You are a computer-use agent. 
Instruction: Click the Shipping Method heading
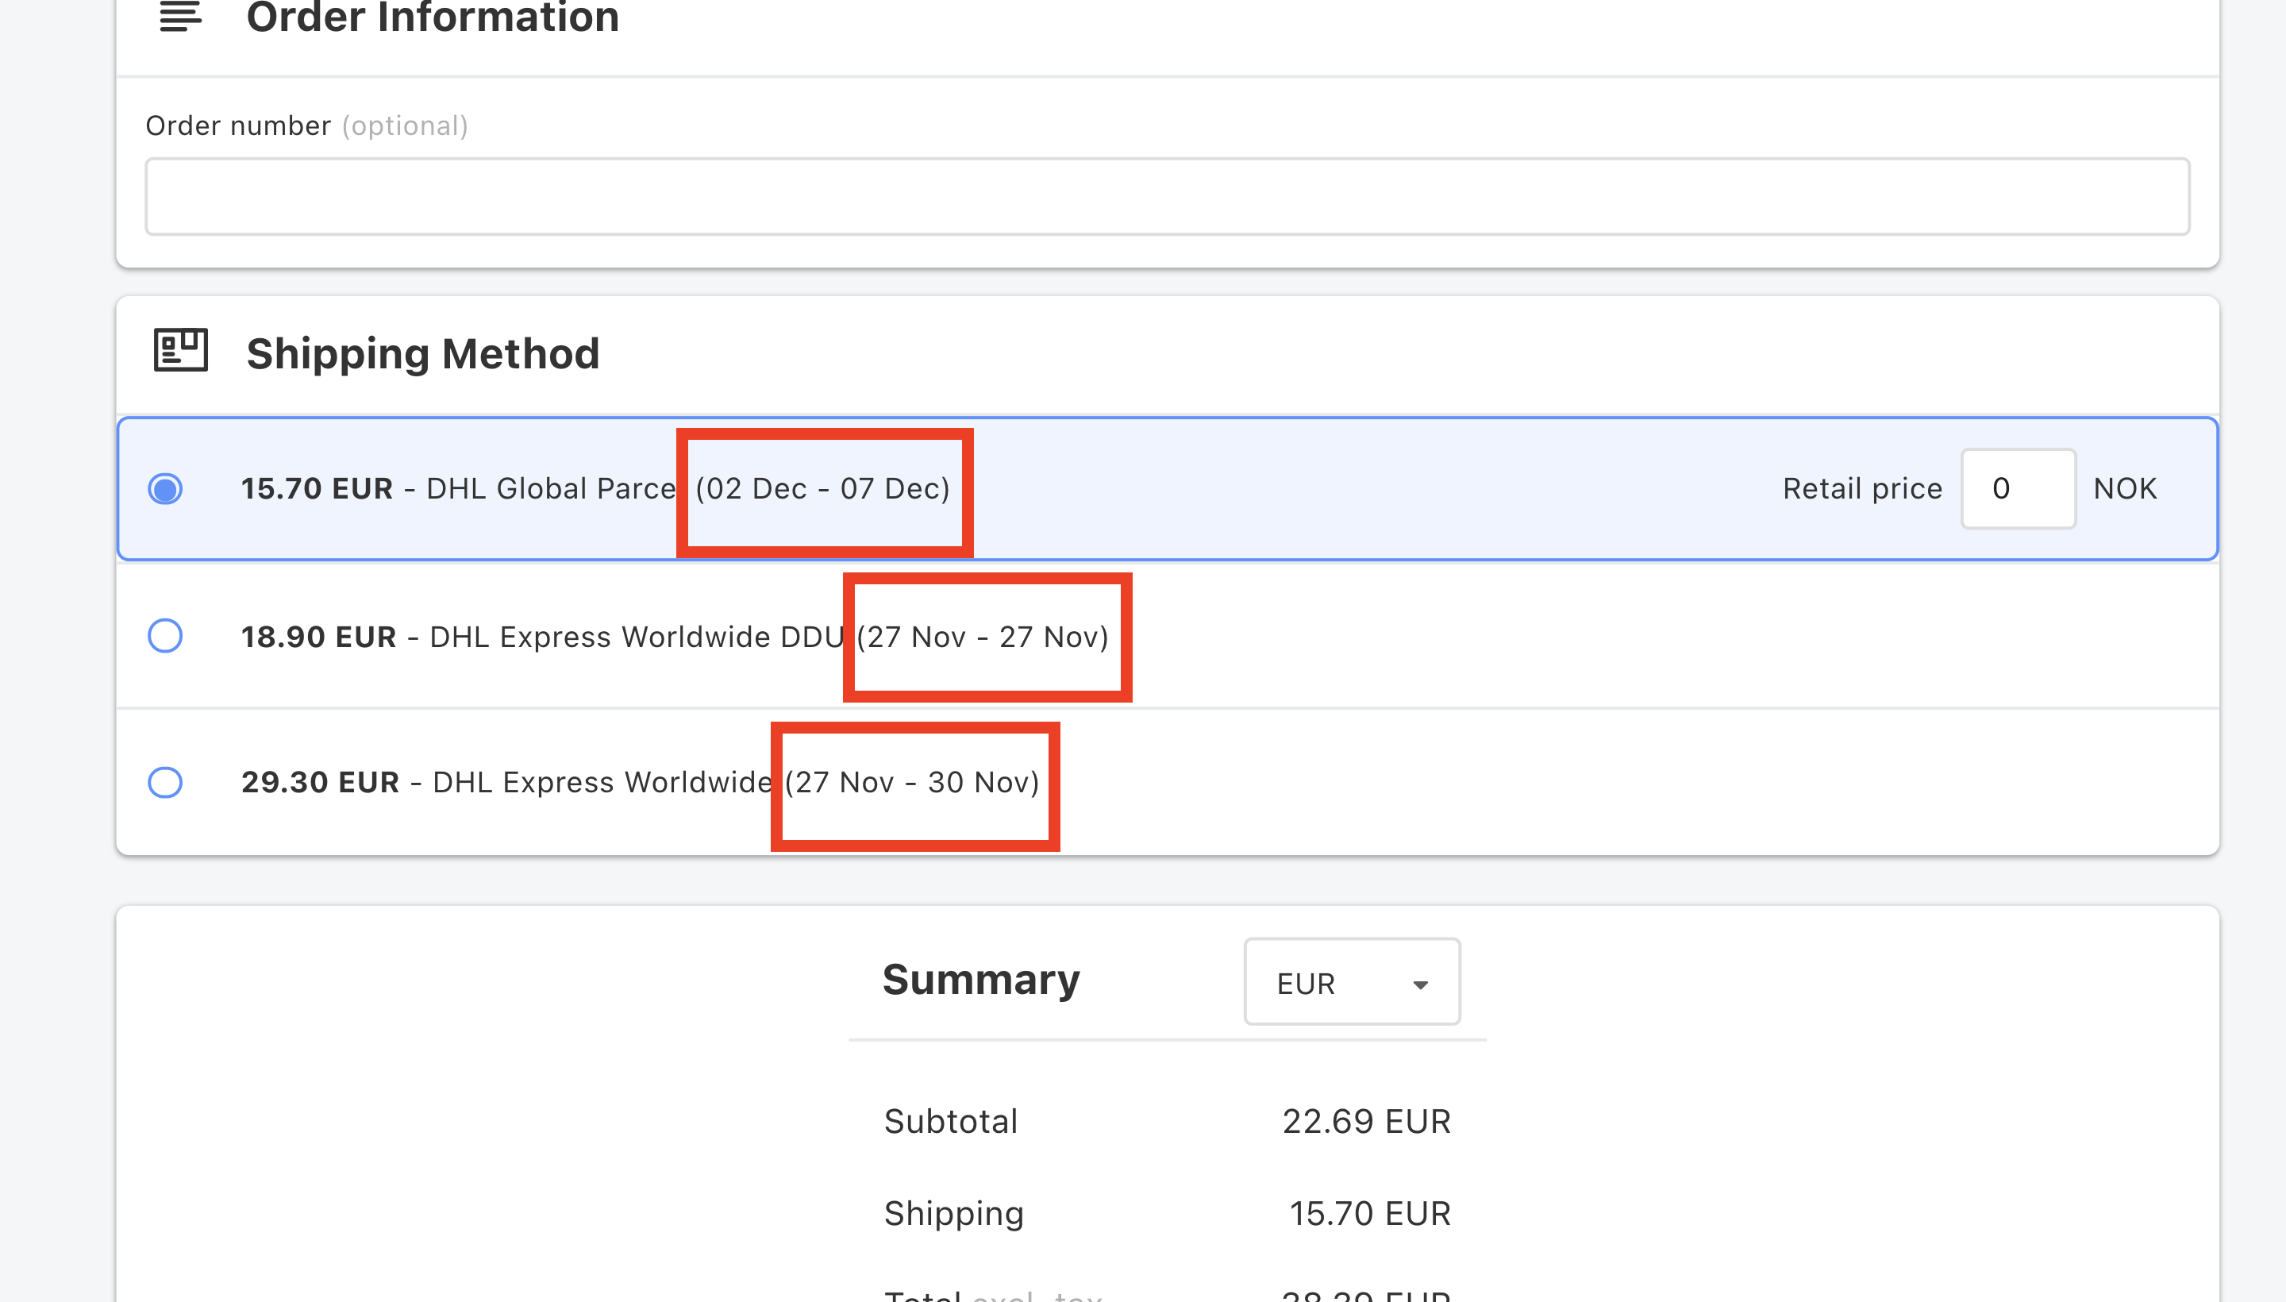(423, 353)
